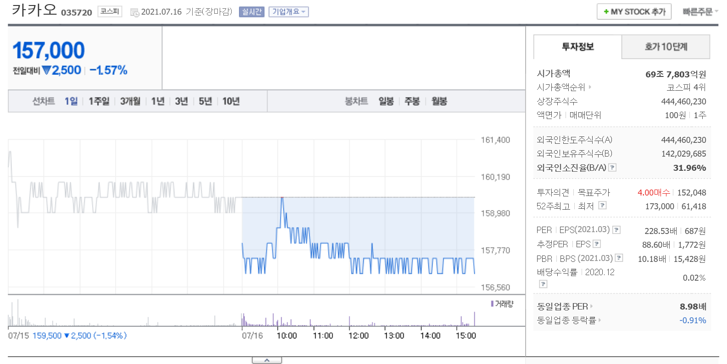Click the 444,460,230 listed shares value
The width and height of the screenshot is (727, 364).
(x=683, y=102)
